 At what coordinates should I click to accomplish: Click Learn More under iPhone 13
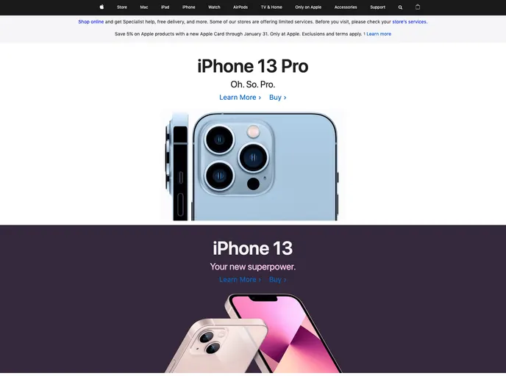240,280
